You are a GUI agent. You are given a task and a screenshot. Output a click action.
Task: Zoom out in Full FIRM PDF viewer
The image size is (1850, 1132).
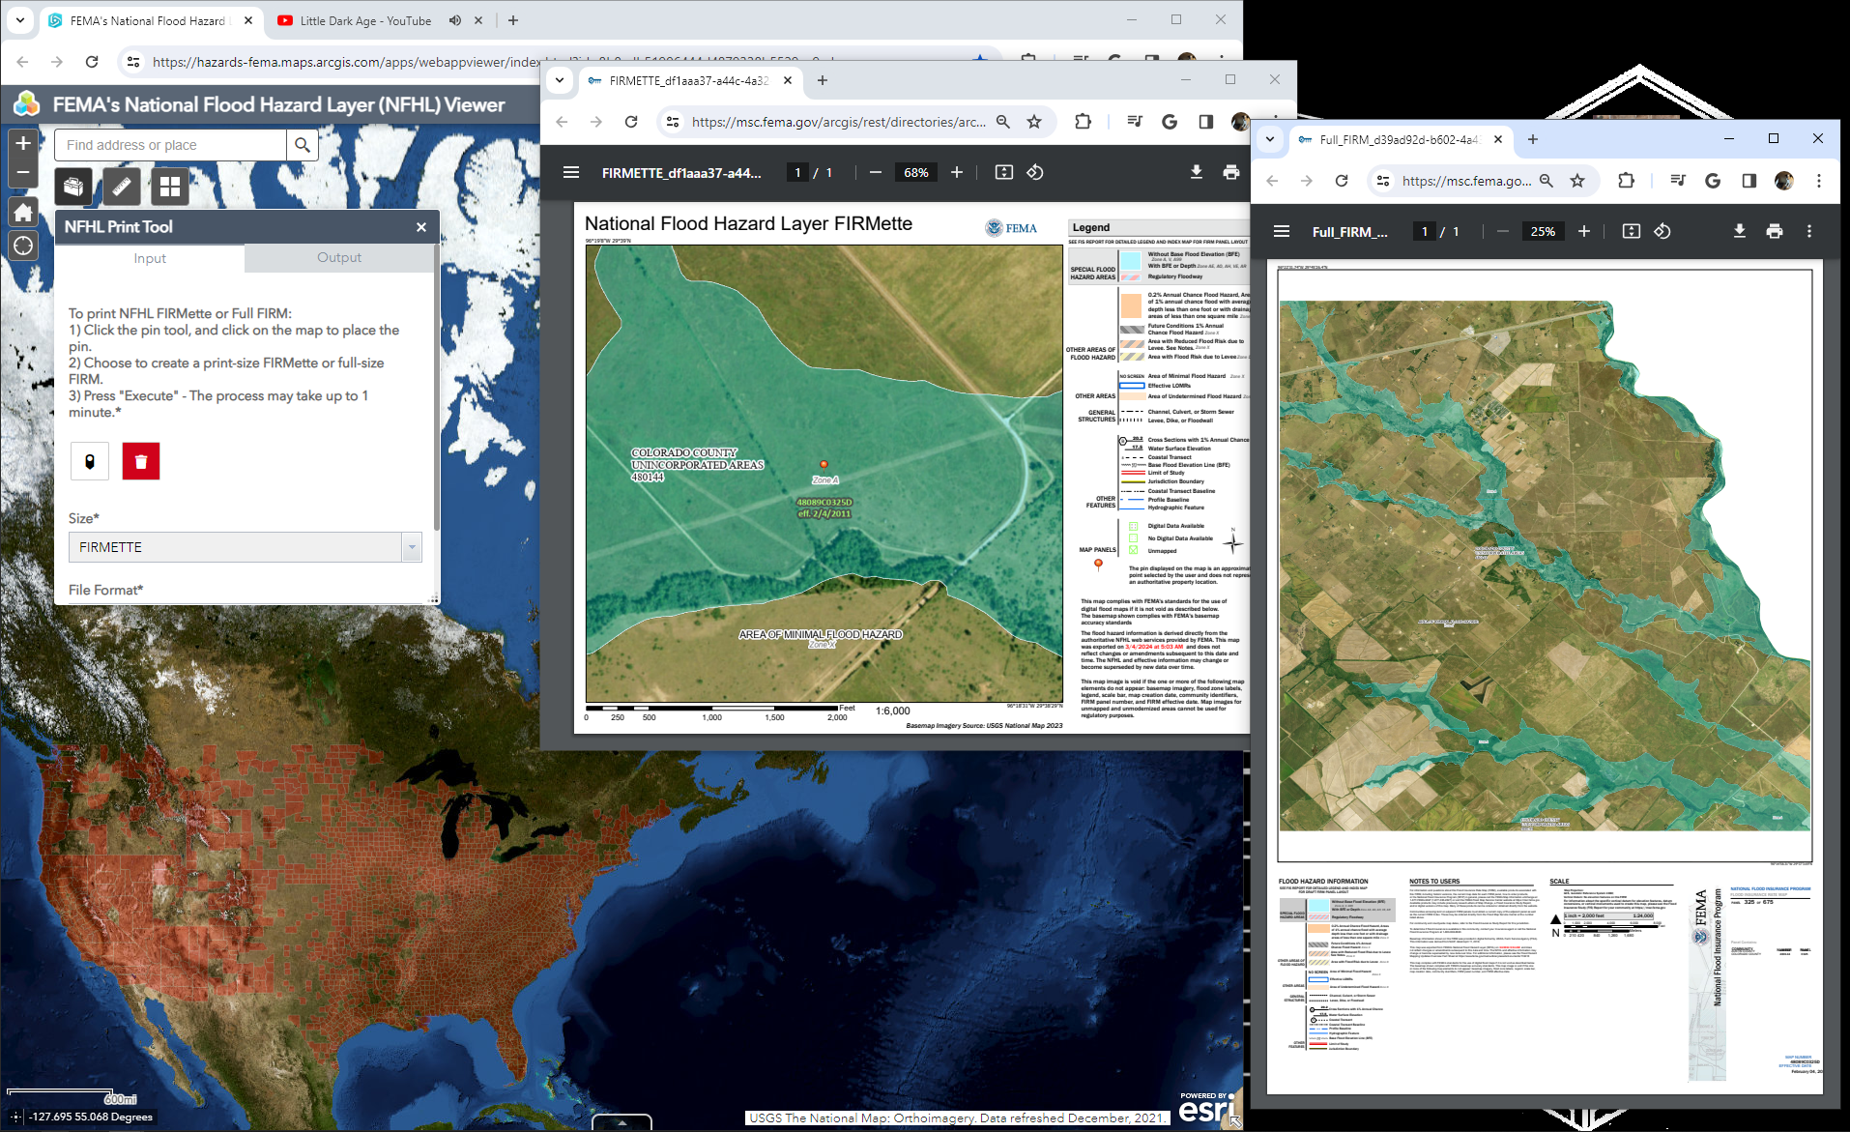[x=1503, y=231]
